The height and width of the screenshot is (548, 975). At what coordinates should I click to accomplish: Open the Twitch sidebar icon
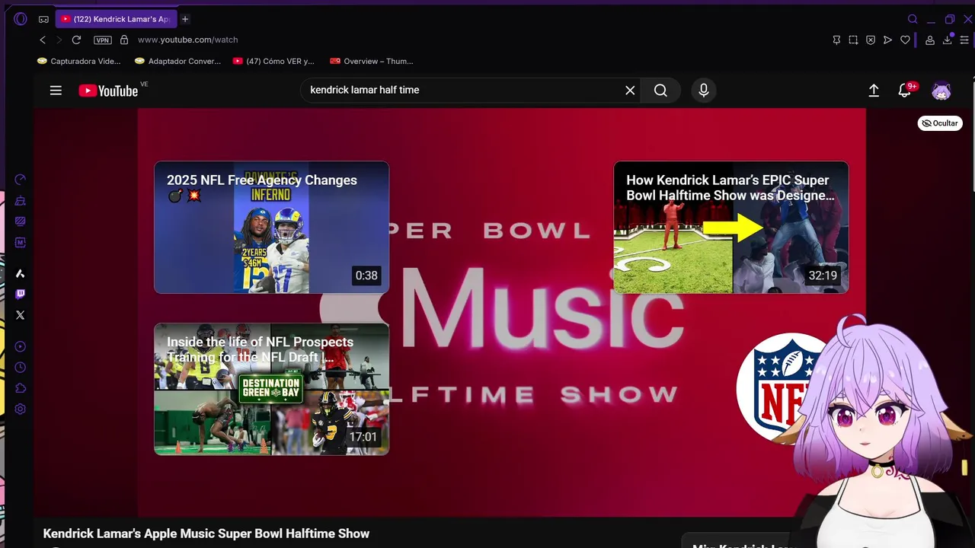pyautogui.click(x=21, y=294)
